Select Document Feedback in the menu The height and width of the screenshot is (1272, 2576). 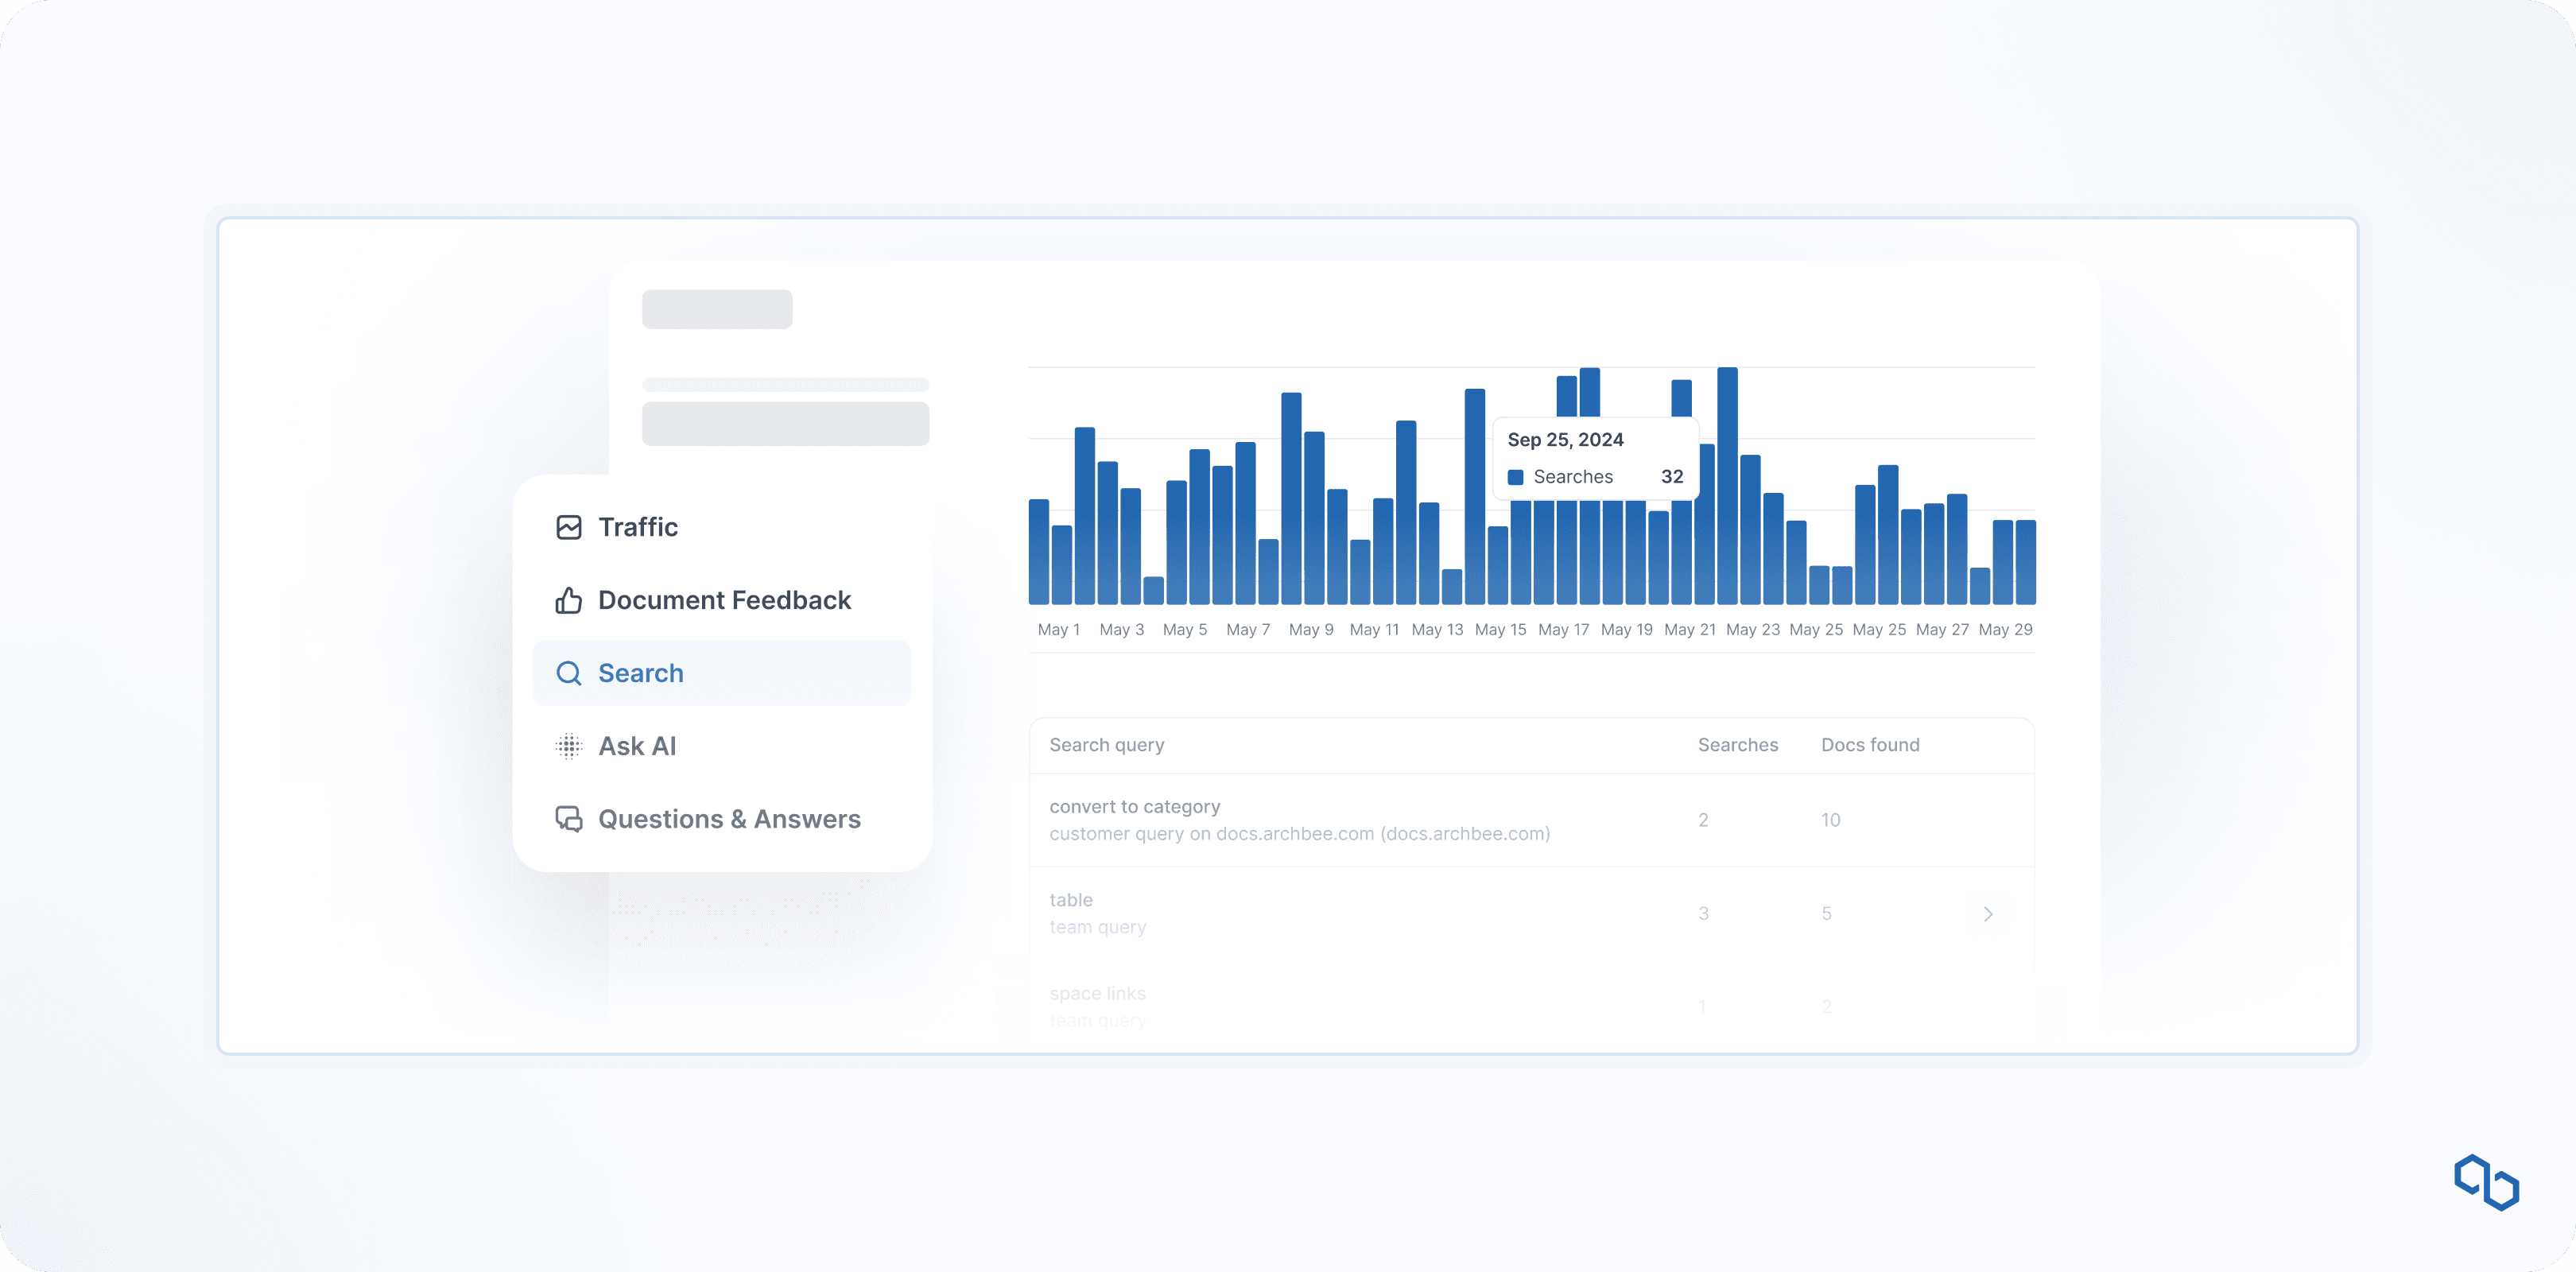pos(724,600)
